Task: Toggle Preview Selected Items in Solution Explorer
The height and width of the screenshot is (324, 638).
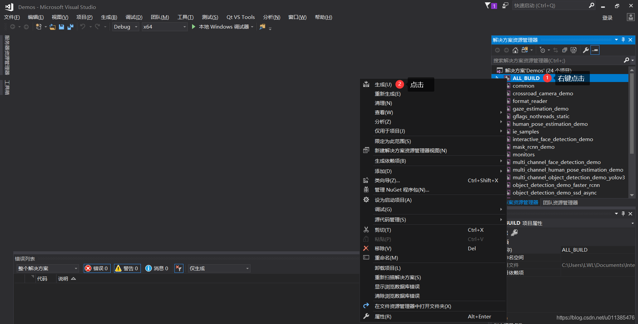Action: (x=595, y=50)
